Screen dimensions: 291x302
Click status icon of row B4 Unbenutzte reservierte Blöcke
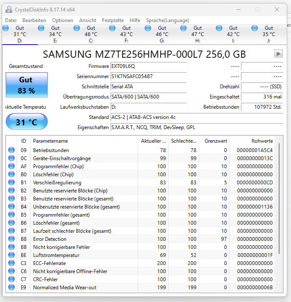pyautogui.click(x=11, y=207)
